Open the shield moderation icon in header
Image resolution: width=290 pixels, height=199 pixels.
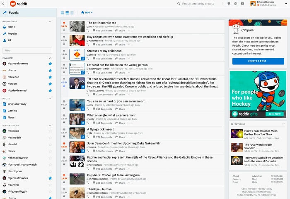(229, 3)
